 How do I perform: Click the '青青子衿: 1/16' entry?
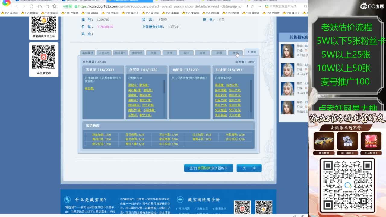pyautogui.click(x=202, y=139)
